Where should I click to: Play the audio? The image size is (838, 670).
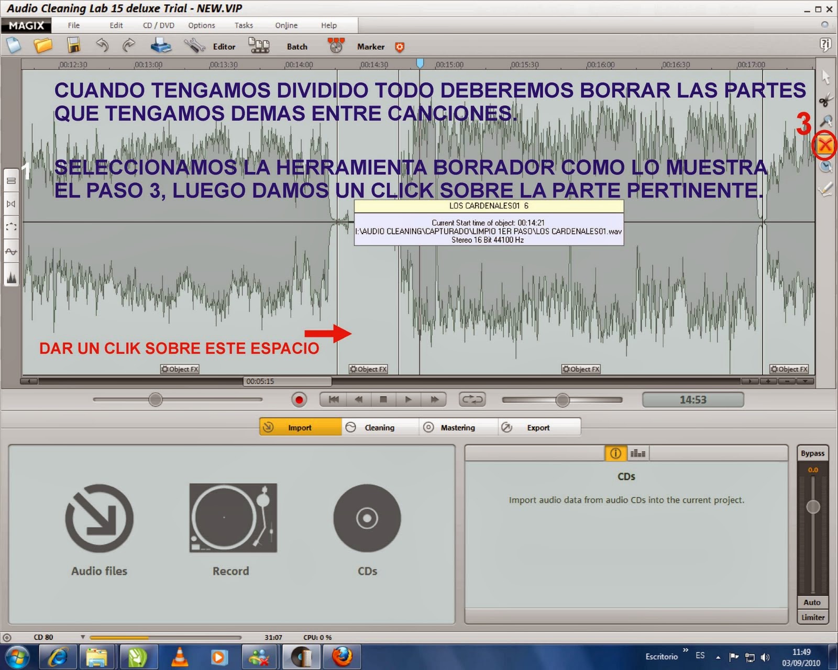click(x=409, y=400)
